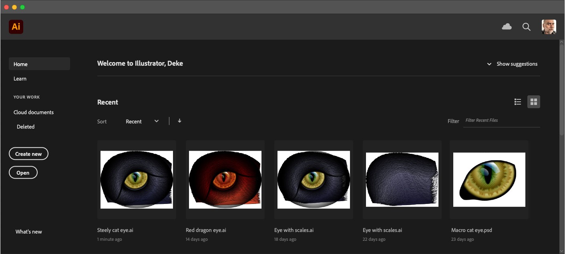The image size is (565, 254).
Task: Select the Learn sidebar item
Action: pos(20,79)
